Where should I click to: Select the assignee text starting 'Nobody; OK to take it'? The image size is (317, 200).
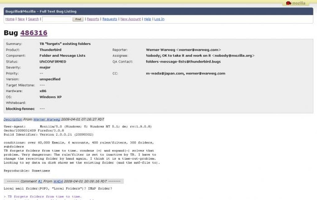coord(200,56)
